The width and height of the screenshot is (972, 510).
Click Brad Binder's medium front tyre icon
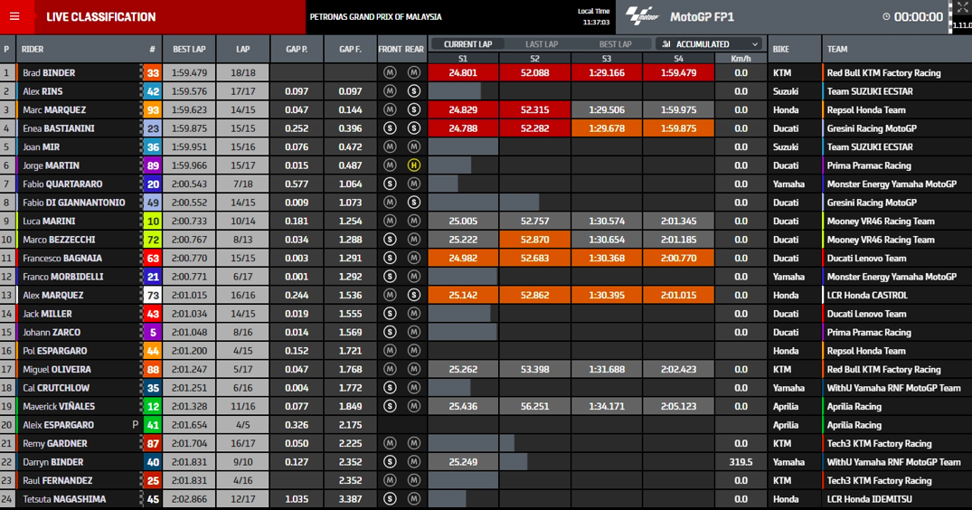pos(390,72)
